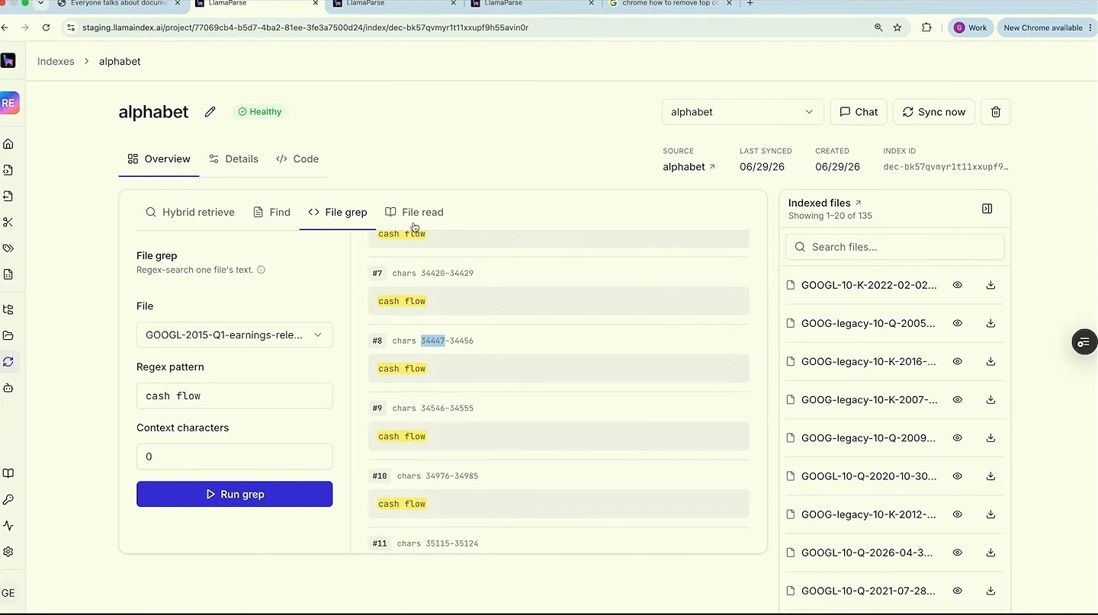Download the GOOG-legacy-10-Q-2005 file
1098x615 pixels.
pos(990,323)
